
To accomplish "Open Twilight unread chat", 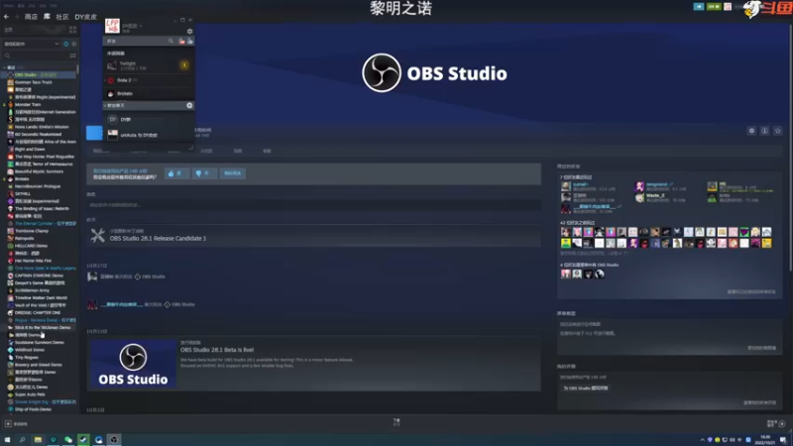I will point(149,65).
